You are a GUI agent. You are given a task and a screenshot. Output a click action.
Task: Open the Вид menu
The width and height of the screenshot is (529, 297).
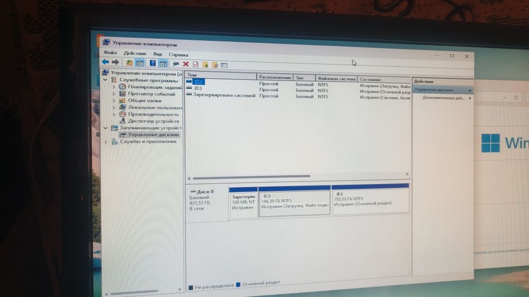(158, 54)
